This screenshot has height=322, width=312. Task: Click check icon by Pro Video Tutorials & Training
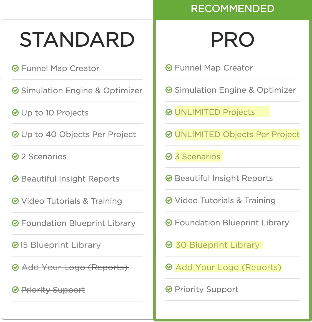click(169, 200)
